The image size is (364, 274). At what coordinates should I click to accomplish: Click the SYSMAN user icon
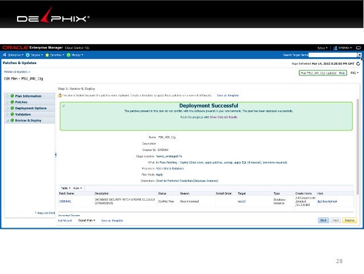tap(335, 48)
